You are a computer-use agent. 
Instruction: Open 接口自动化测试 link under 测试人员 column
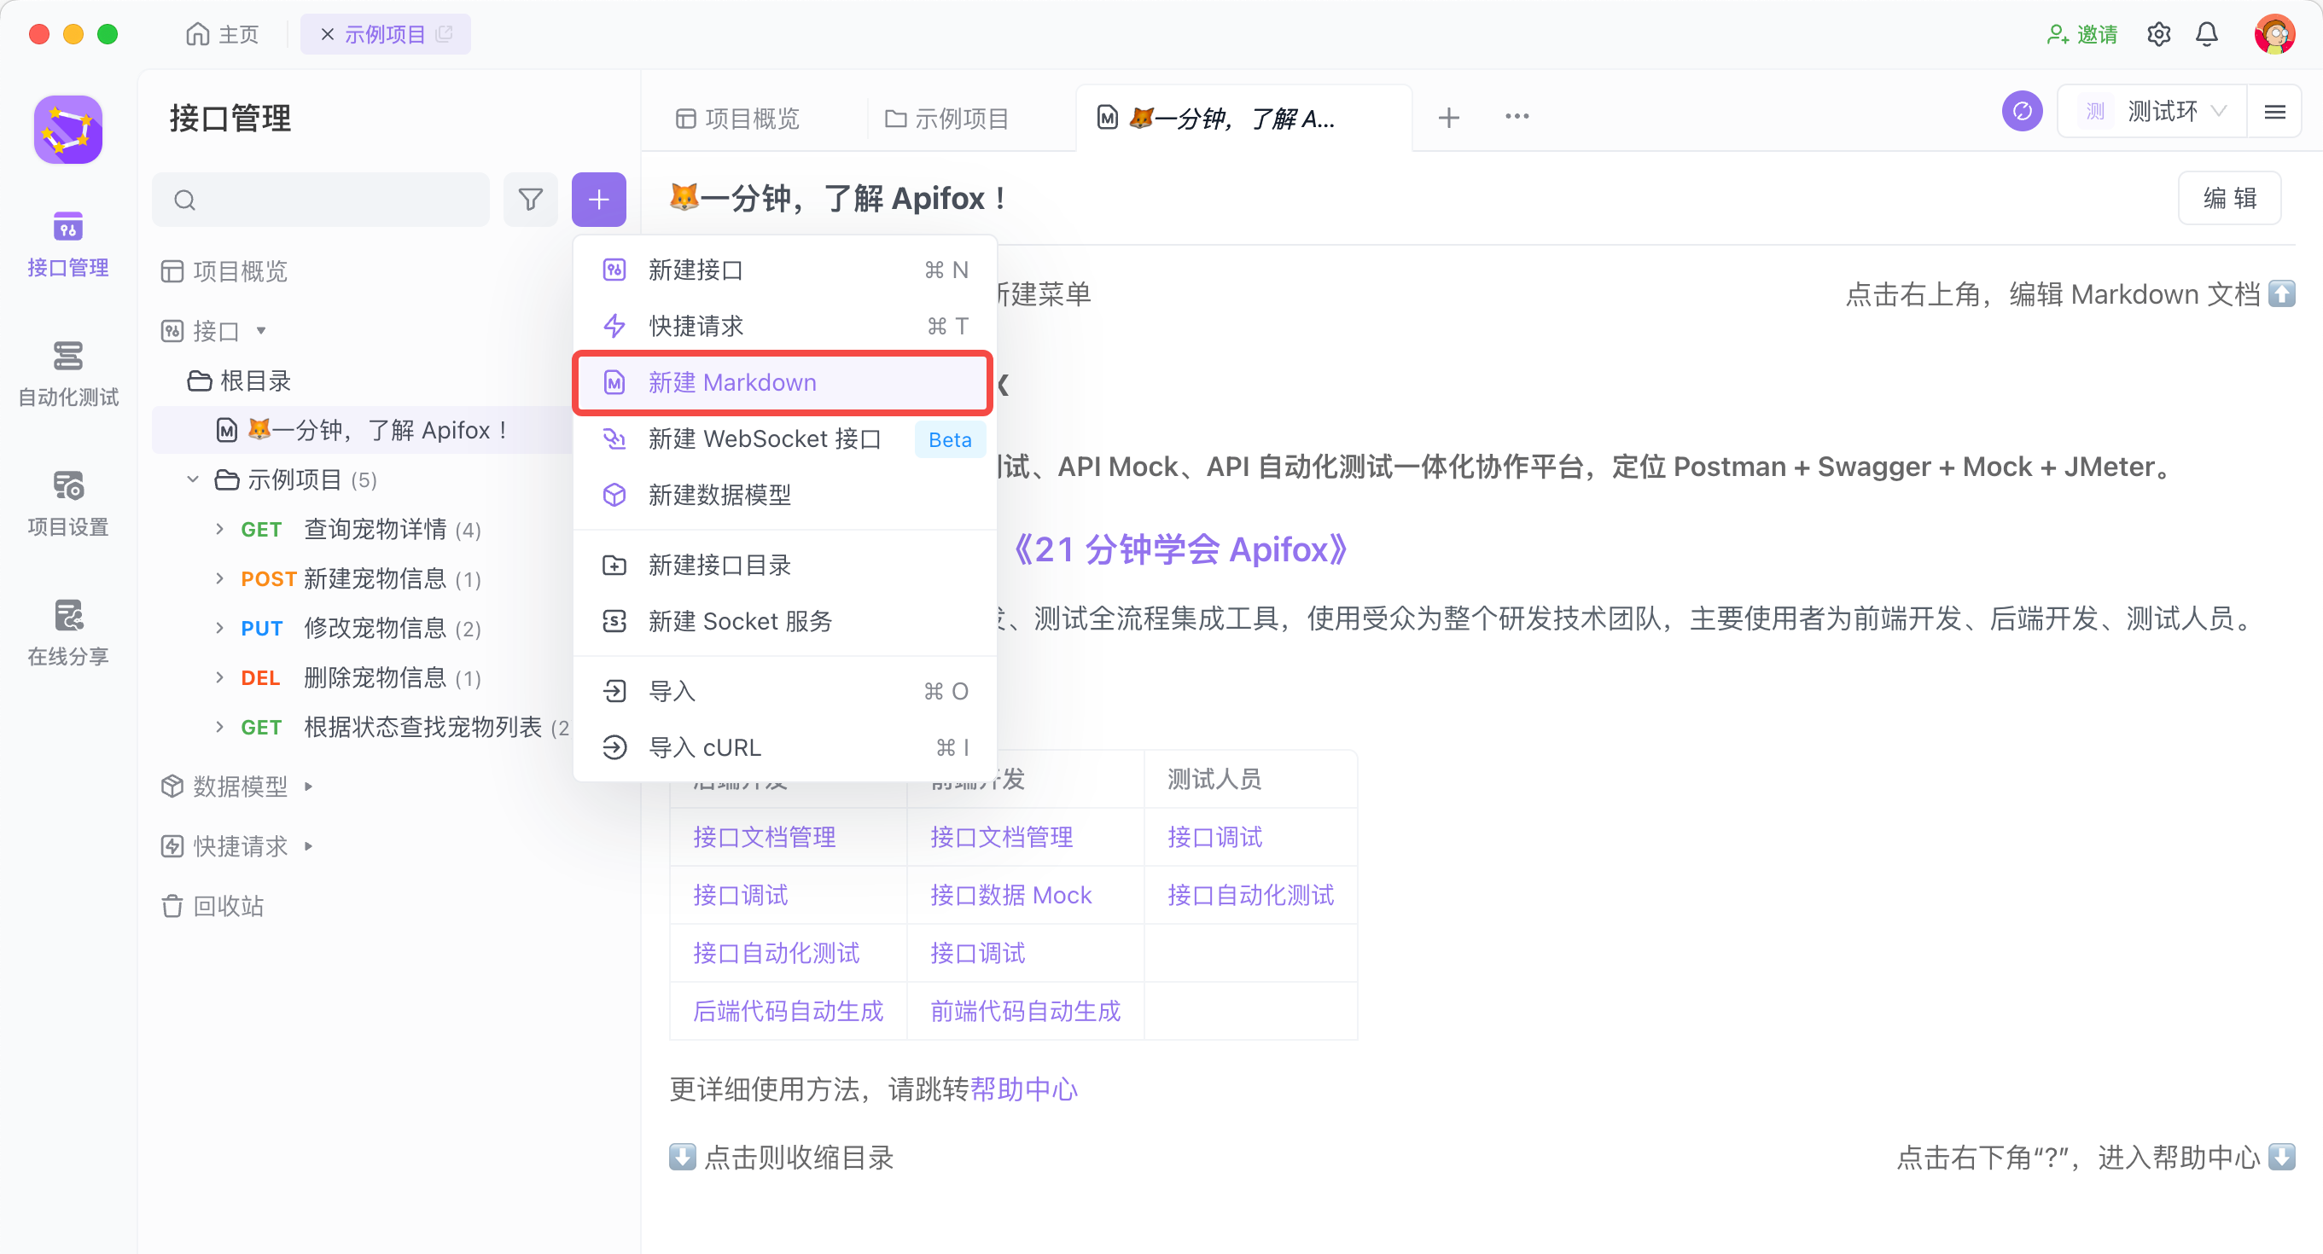[1250, 895]
